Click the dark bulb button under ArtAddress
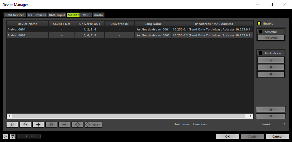The image size is (292, 142). 271,67
